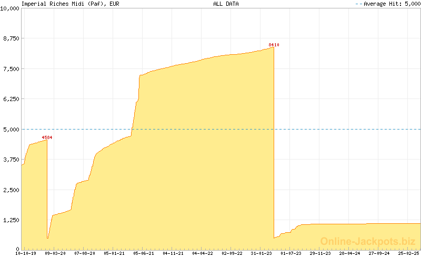This screenshot has height=258, width=421.
Task: Click the 2,500 y-axis label
Action: [11, 190]
